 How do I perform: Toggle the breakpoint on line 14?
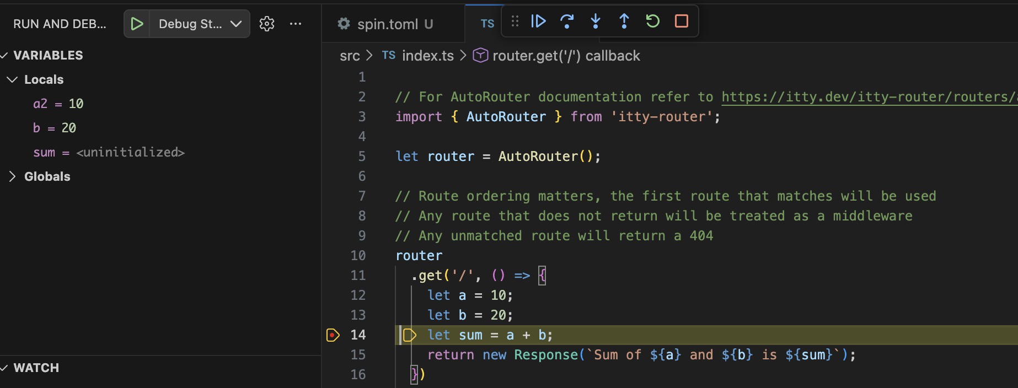tap(333, 335)
